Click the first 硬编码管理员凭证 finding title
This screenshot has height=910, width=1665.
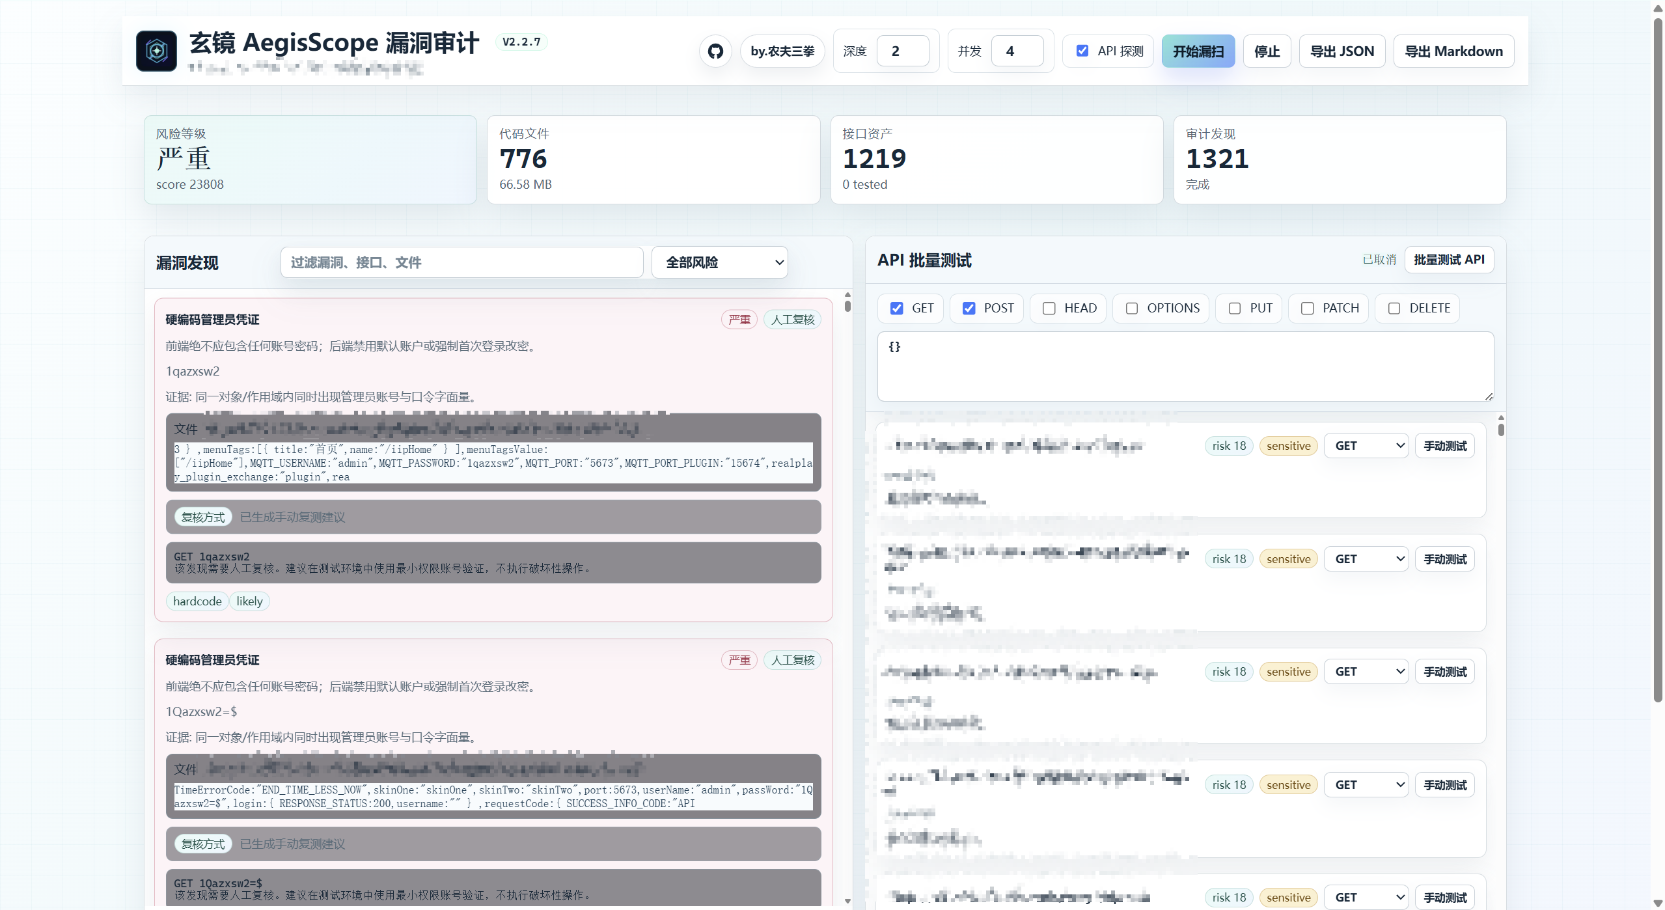coord(212,320)
